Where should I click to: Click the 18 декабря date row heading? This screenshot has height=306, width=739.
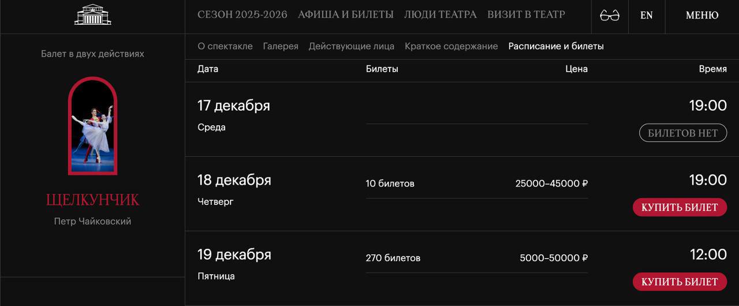coord(234,180)
